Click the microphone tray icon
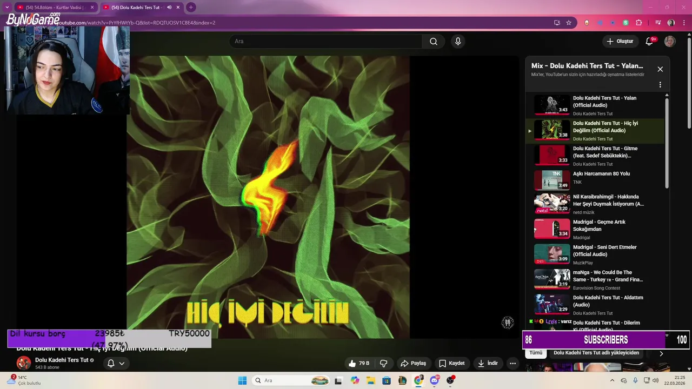 tap(635, 380)
